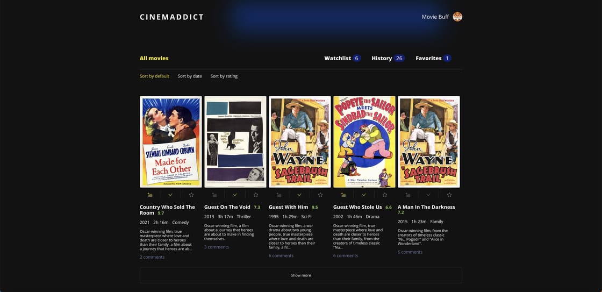Click the Guest Who Stole Us title
602x292 pixels.
357,207
